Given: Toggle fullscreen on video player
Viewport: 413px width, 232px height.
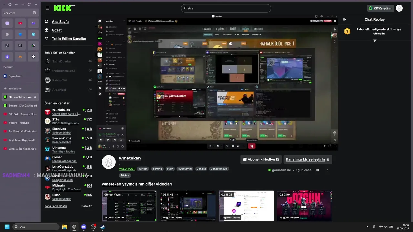Looking at the screenshot, I should click(335, 146).
